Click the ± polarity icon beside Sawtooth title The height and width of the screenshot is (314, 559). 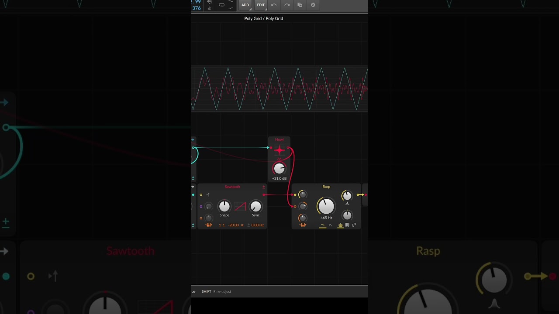(263, 187)
